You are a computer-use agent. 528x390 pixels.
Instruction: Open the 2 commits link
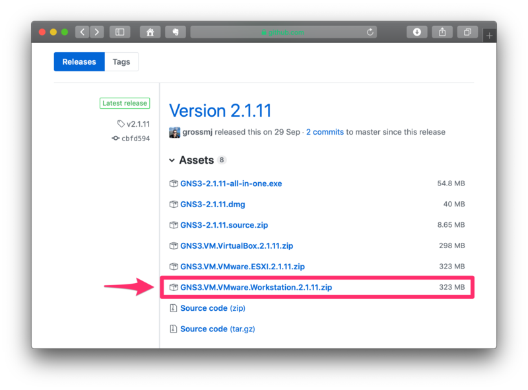click(x=325, y=132)
